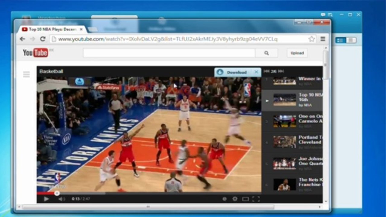
Task: Mute the video with the speaker icon
Action: (x=62, y=199)
